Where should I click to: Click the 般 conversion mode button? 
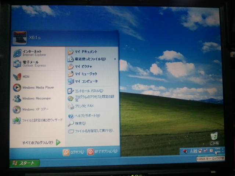coord(195,151)
